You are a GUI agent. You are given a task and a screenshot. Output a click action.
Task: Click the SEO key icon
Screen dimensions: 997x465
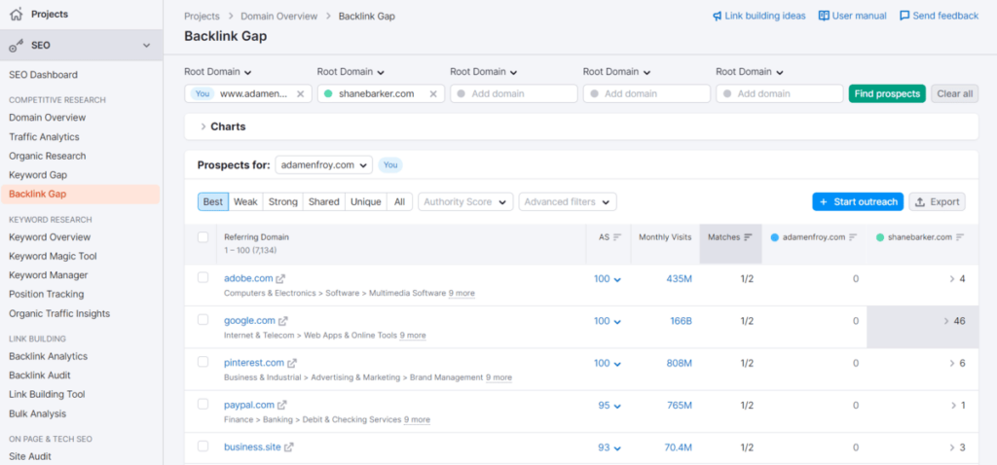click(x=17, y=46)
